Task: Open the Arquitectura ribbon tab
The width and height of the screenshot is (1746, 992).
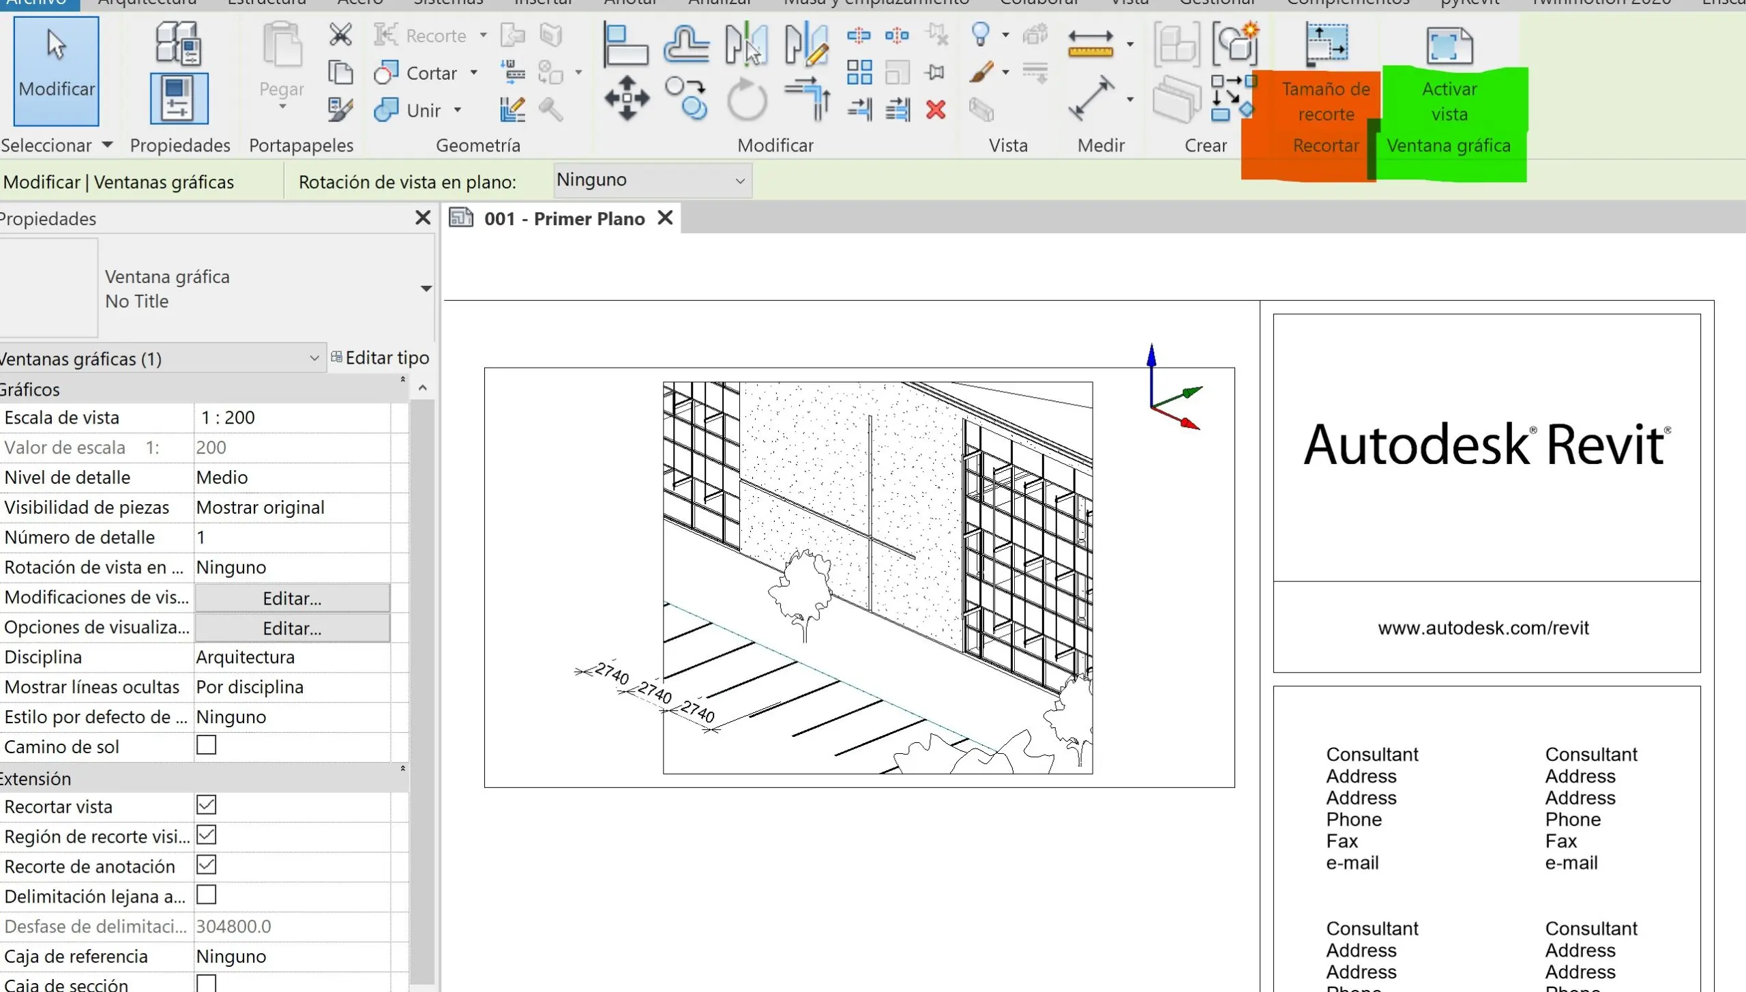Action: (147, 3)
